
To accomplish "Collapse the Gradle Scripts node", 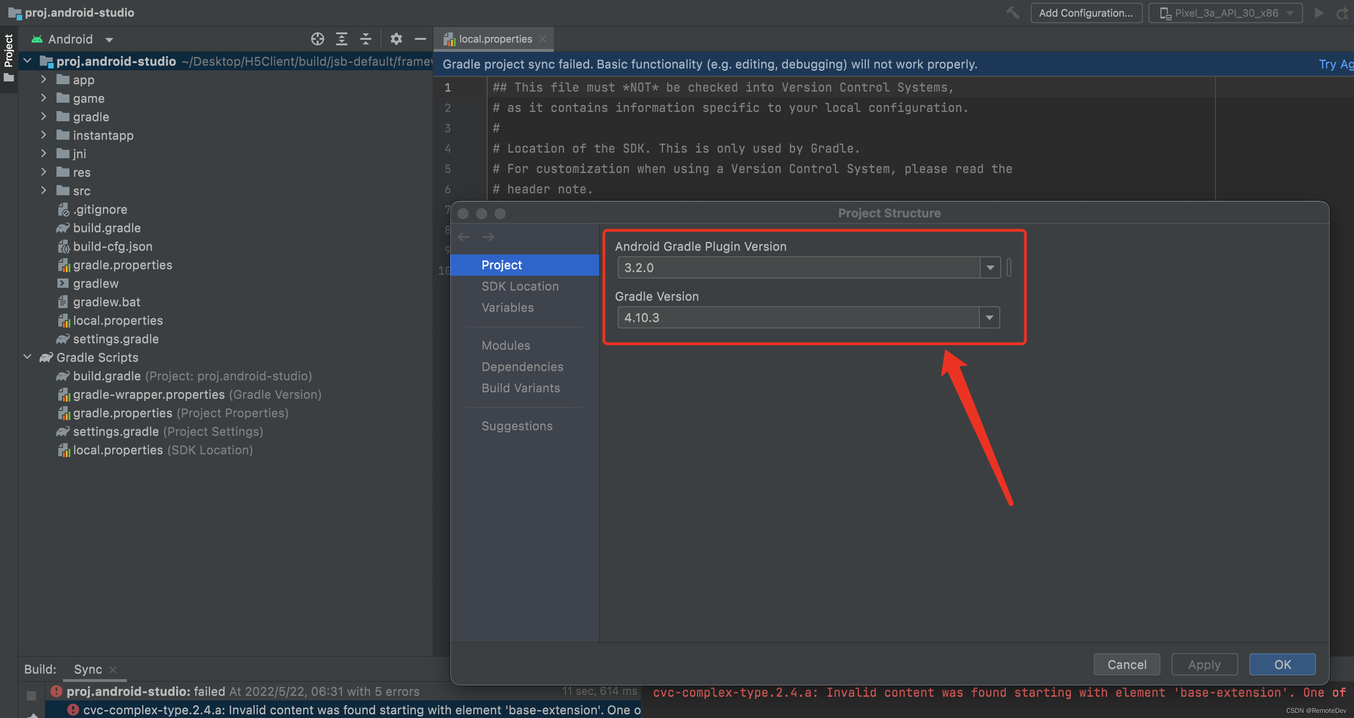I will [28, 357].
